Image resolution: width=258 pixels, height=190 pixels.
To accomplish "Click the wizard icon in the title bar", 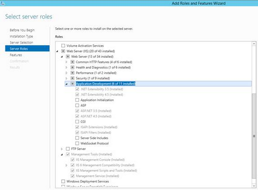I will (2, 3).
